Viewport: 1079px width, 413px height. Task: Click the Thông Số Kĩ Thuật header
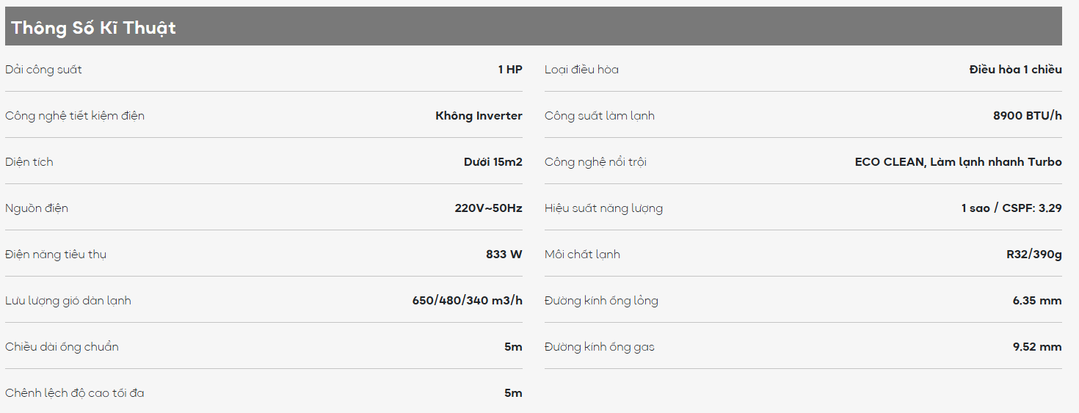click(93, 28)
